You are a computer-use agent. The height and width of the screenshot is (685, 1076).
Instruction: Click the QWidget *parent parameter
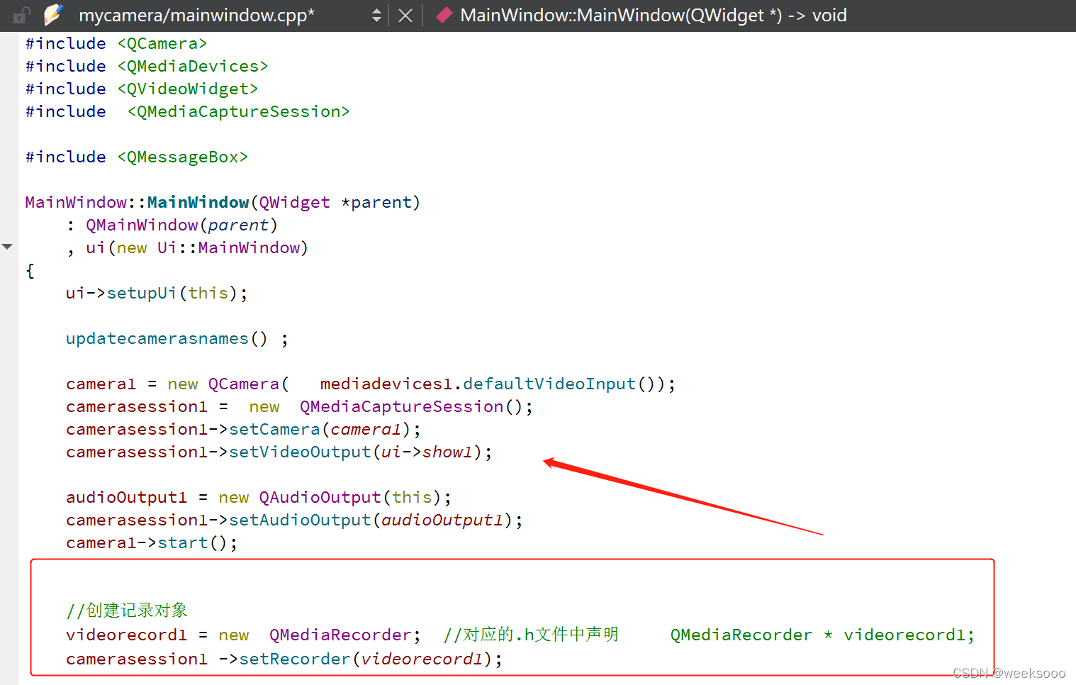[x=335, y=202]
